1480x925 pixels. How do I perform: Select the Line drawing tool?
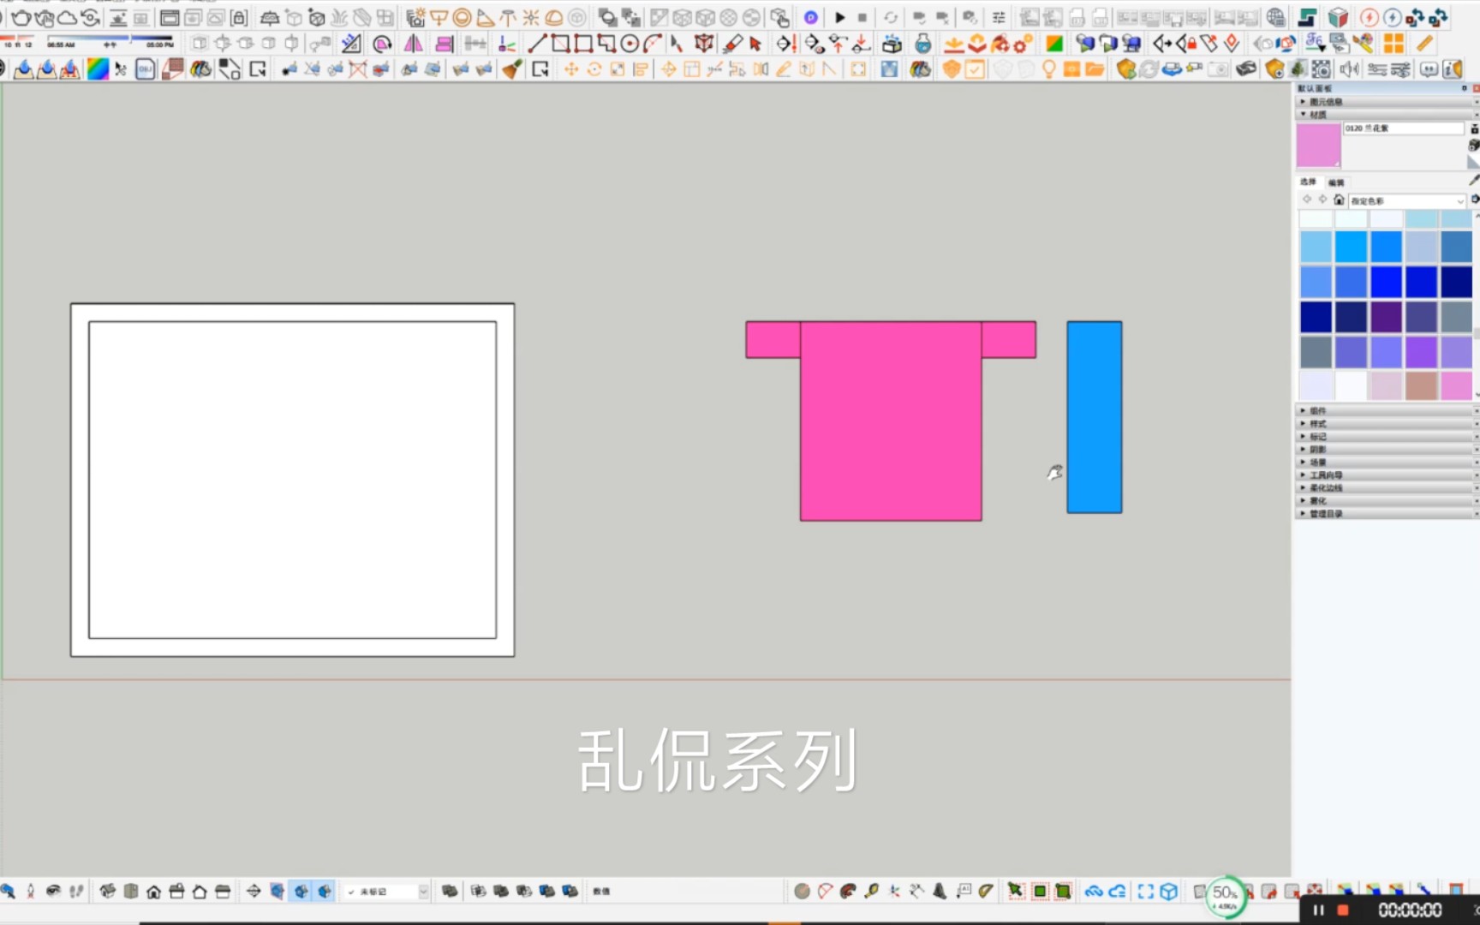(537, 44)
